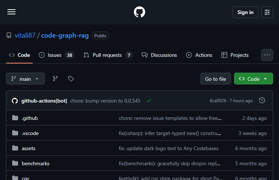The width and height of the screenshot is (279, 180).
Task: Click the assets row '6 months ago' timestamp
Action: click(251, 148)
